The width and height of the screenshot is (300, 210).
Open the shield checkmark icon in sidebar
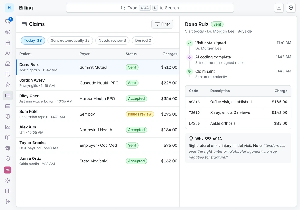click(x=8, y=158)
